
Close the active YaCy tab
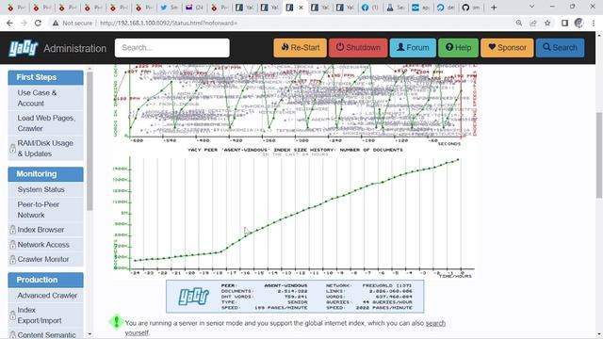(x=301, y=8)
